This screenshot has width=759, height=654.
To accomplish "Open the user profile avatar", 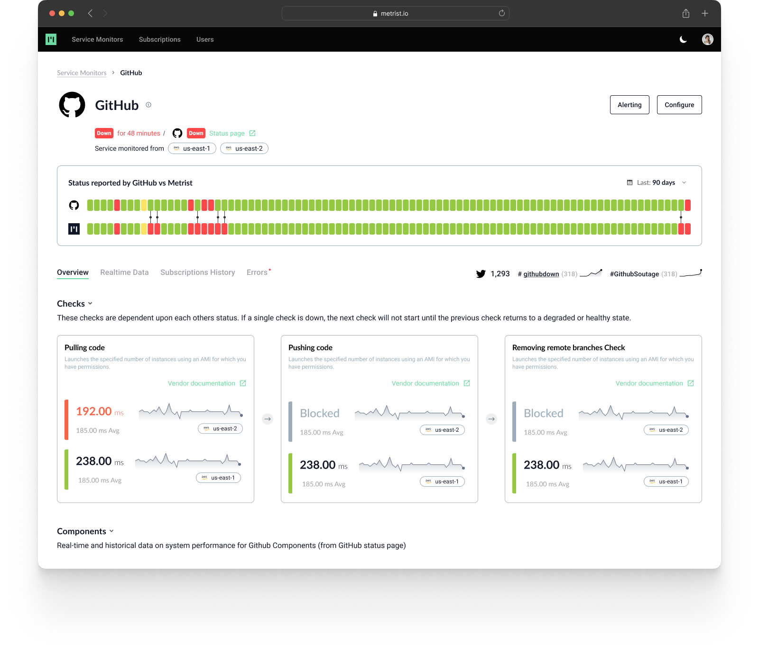I will pyautogui.click(x=707, y=39).
